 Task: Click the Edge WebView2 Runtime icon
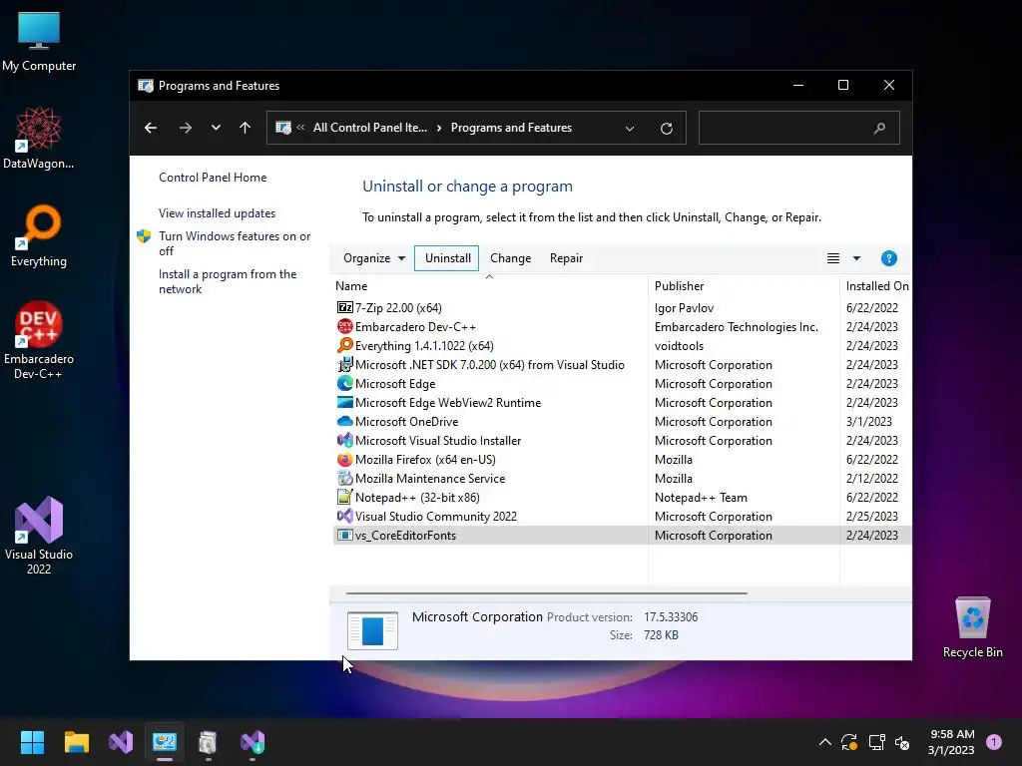click(344, 402)
